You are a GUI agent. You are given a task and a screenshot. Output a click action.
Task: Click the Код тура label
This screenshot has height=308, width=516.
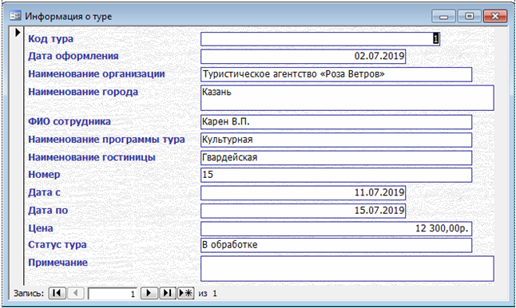click(50, 39)
